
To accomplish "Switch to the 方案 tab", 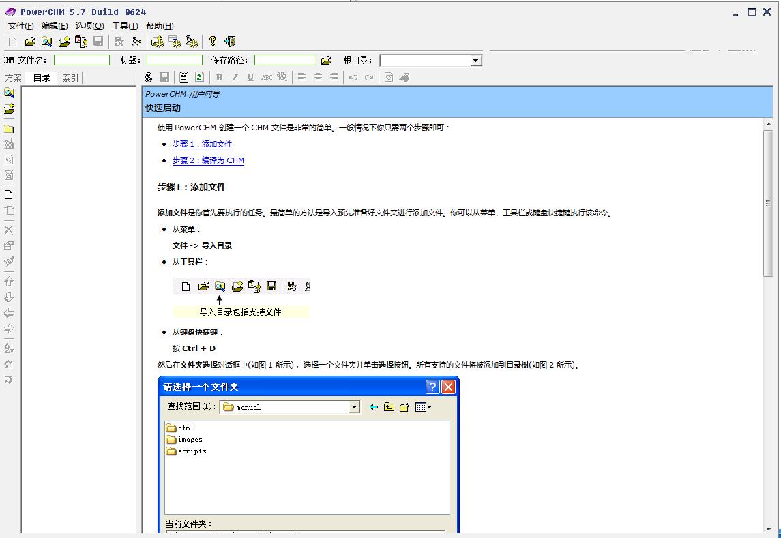I will (14, 78).
